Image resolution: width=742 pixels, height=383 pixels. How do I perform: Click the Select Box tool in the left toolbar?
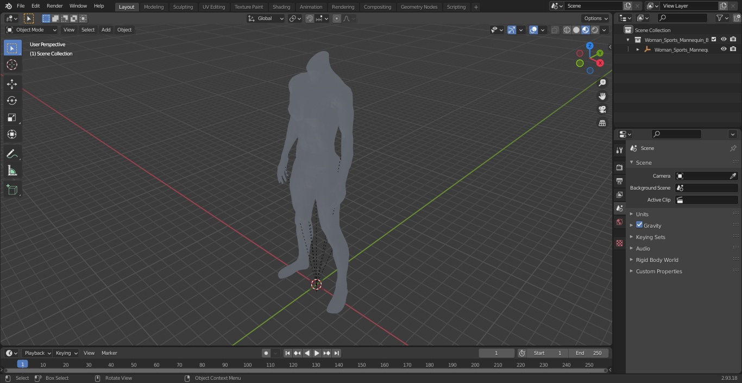12,48
